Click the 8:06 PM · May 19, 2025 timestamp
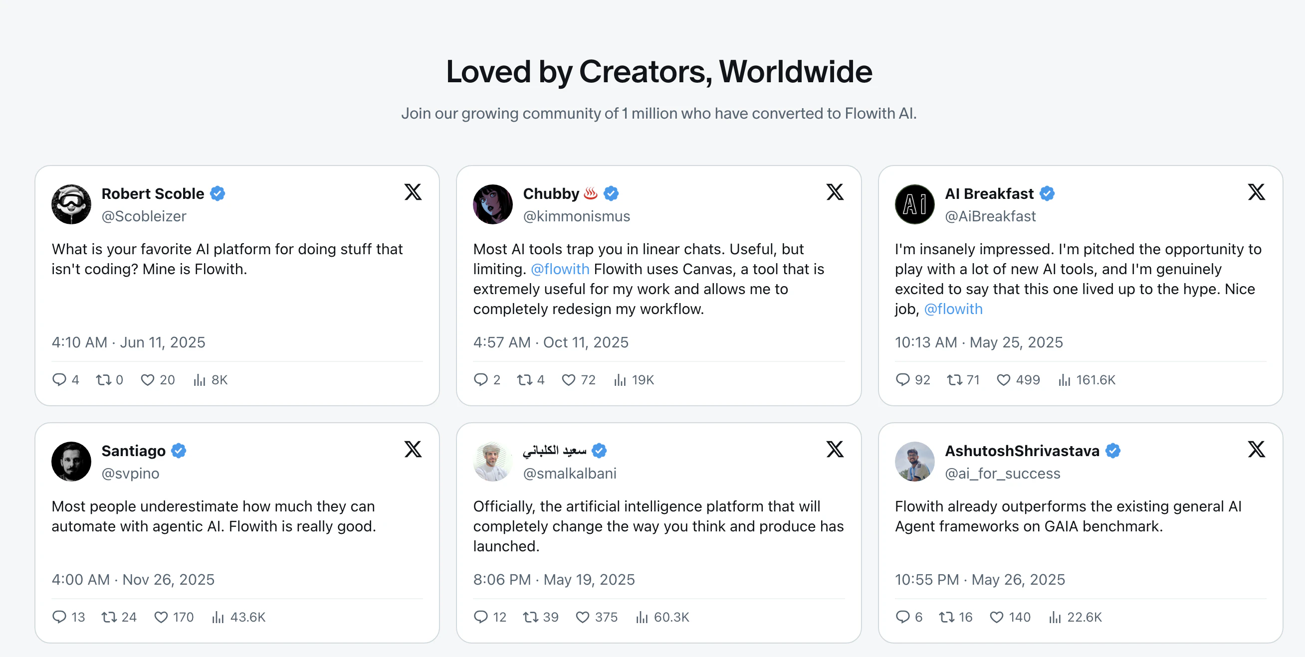The image size is (1305, 657). 554,580
